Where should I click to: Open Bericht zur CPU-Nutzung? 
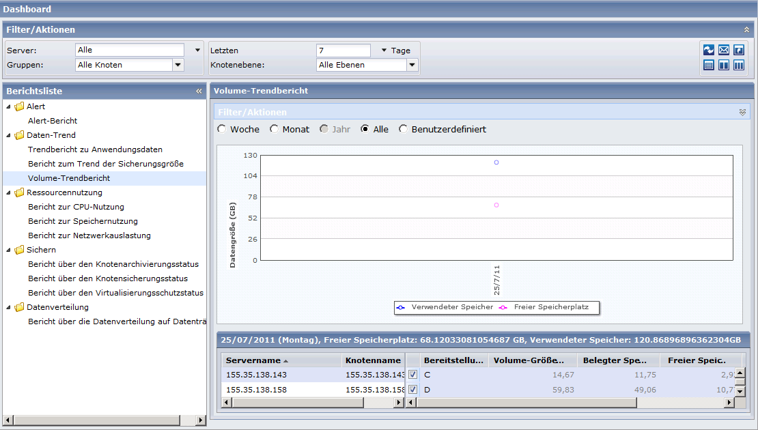point(76,207)
